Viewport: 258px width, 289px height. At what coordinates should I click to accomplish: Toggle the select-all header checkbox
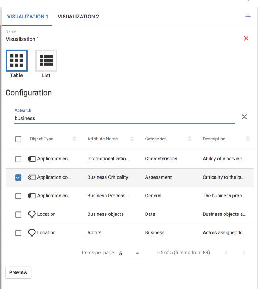point(18,139)
